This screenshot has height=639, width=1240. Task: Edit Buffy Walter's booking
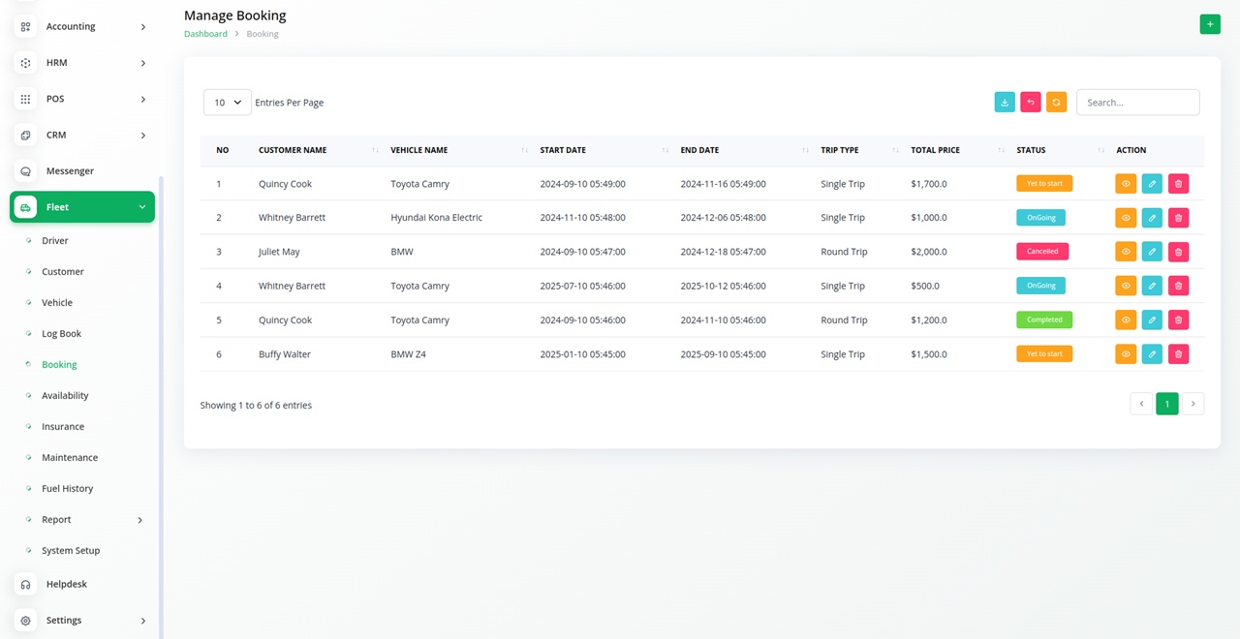(1152, 354)
